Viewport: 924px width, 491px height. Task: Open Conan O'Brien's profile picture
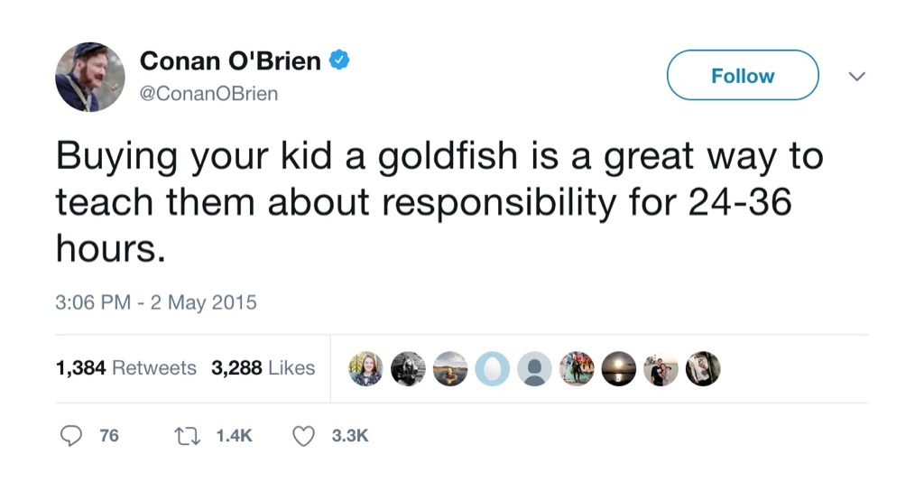click(89, 77)
